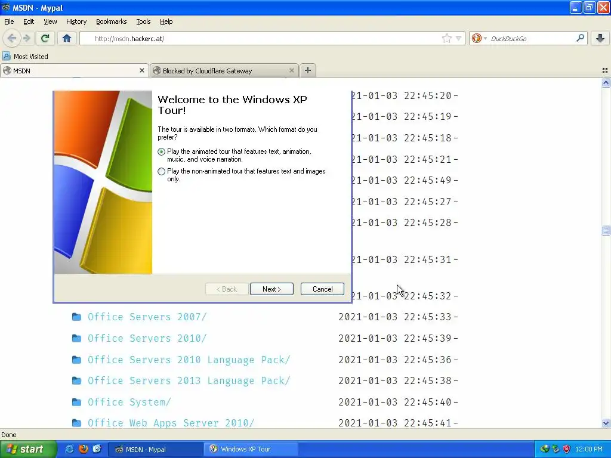Open the URL history dropdown arrow
The width and height of the screenshot is (611, 458).
click(x=459, y=38)
